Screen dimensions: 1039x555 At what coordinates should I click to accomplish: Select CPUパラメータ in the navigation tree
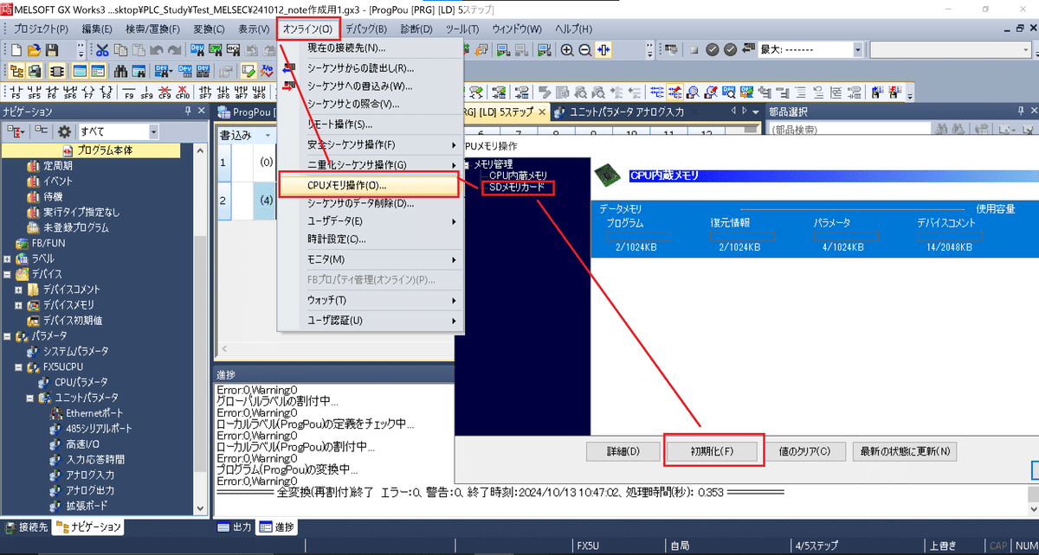81,382
